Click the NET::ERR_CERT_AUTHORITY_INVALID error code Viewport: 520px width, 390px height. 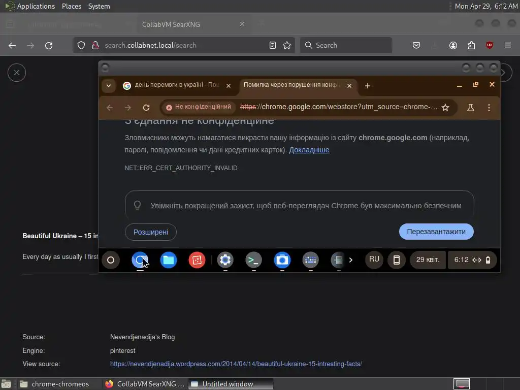point(181,168)
